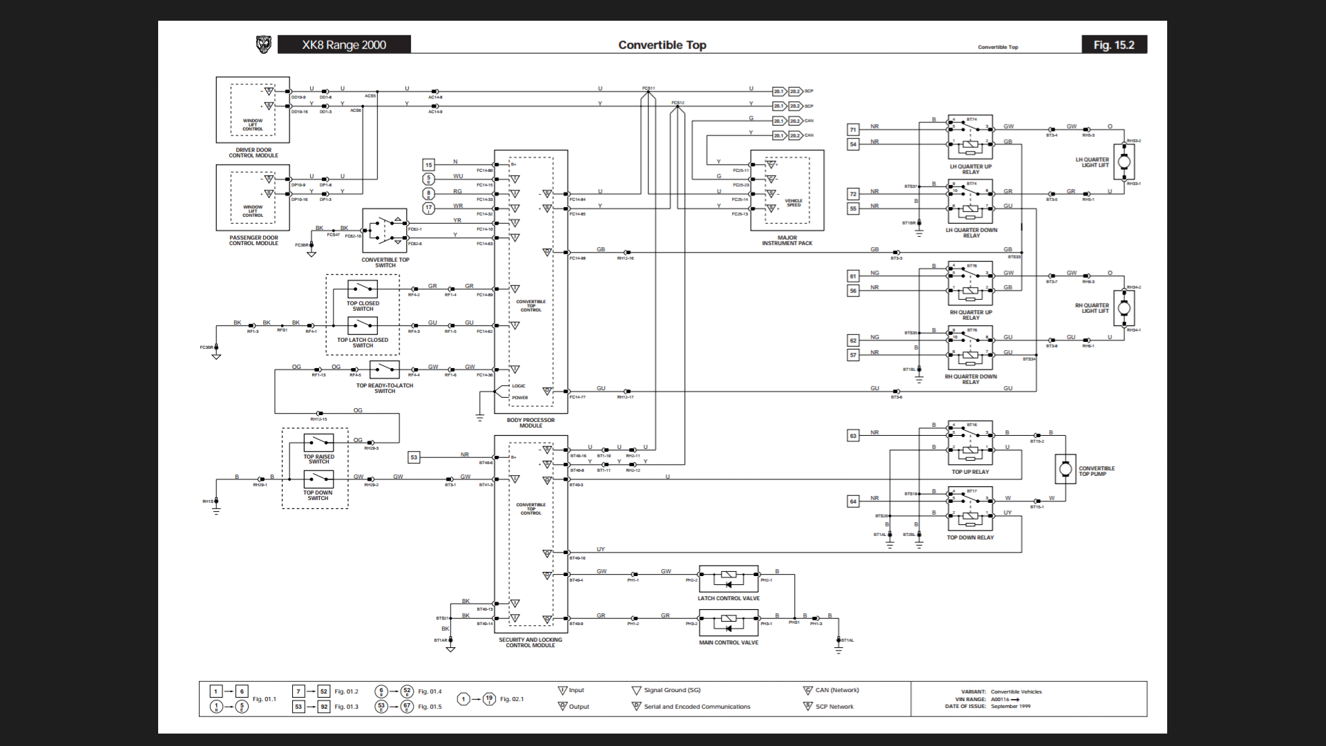Click the Convertible Top Pump motor symbol

point(1065,469)
